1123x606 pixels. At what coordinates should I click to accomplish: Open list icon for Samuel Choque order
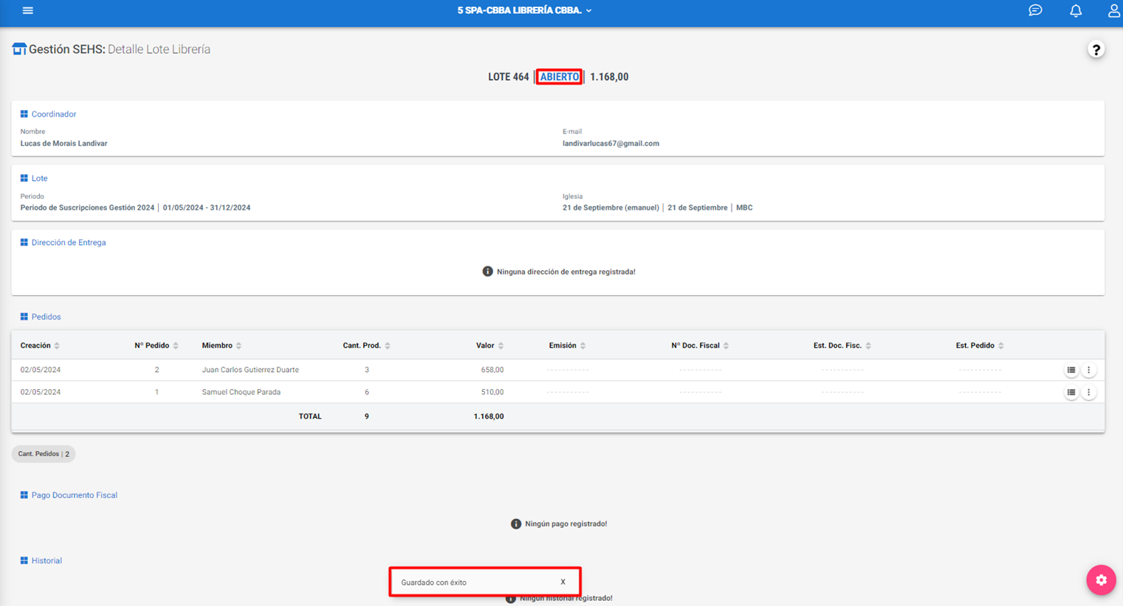tap(1071, 392)
